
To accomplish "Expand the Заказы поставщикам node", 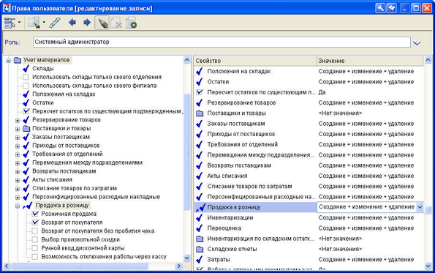I will click(x=18, y=138).
